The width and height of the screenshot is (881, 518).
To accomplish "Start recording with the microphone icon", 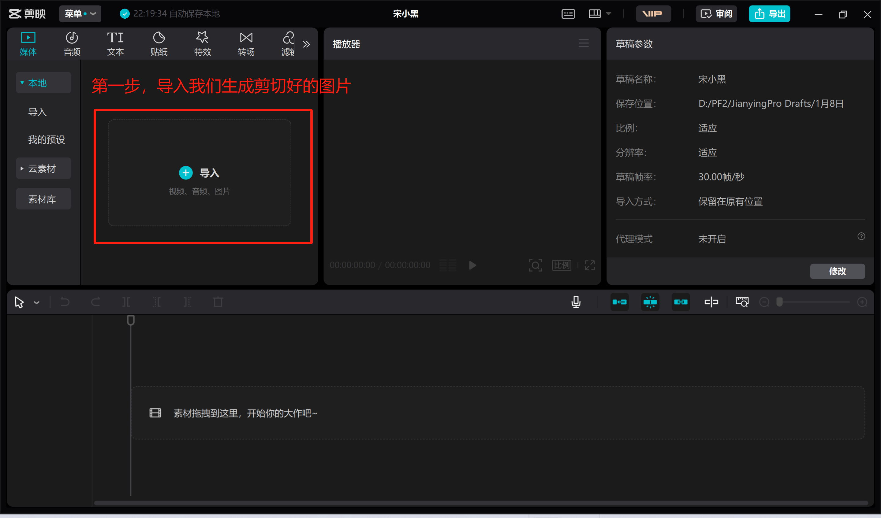I will click(576, 302).
